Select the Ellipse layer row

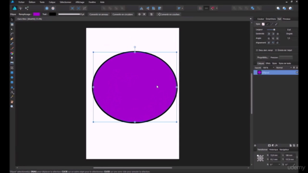click(x=276, y=73)
